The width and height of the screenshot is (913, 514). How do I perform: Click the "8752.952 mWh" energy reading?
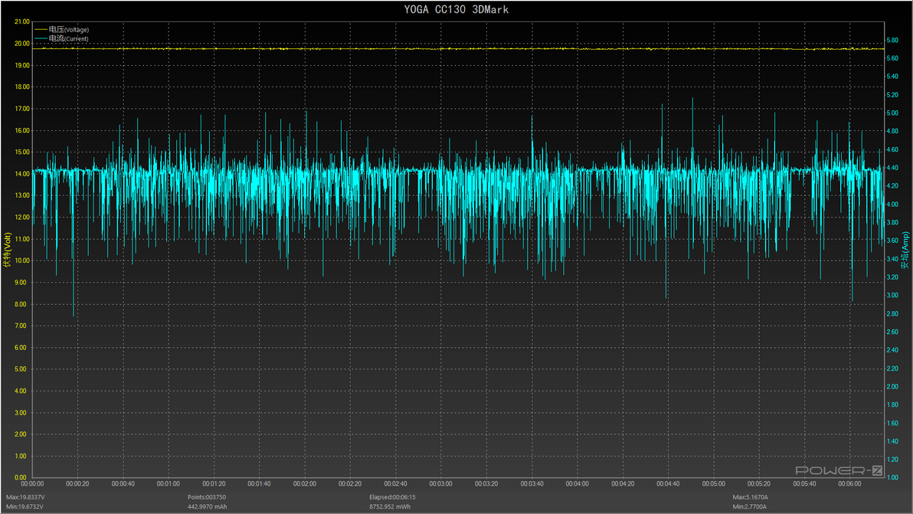coord(390,506)
